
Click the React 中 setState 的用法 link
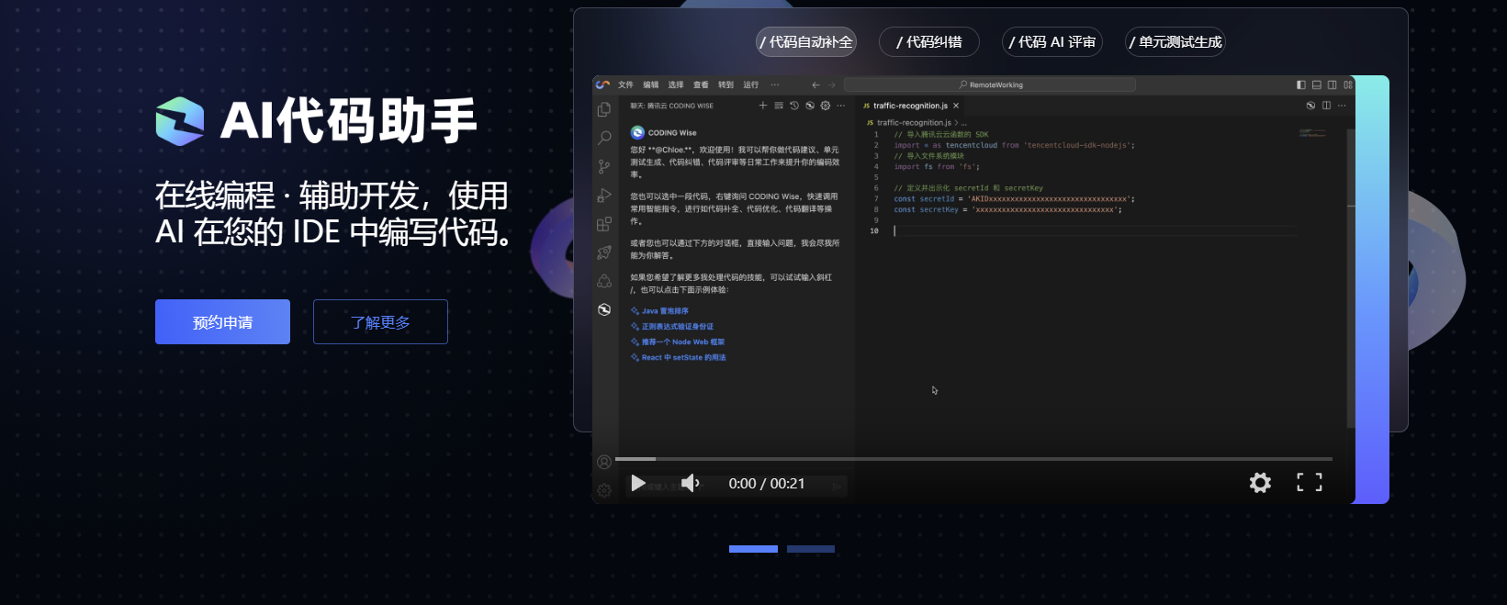point(679,358)
